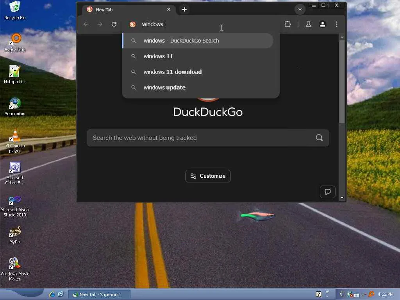400x300 pixels.
Task: Click the Extensions puzzle-piece icon
Action: tap(287, 24)
